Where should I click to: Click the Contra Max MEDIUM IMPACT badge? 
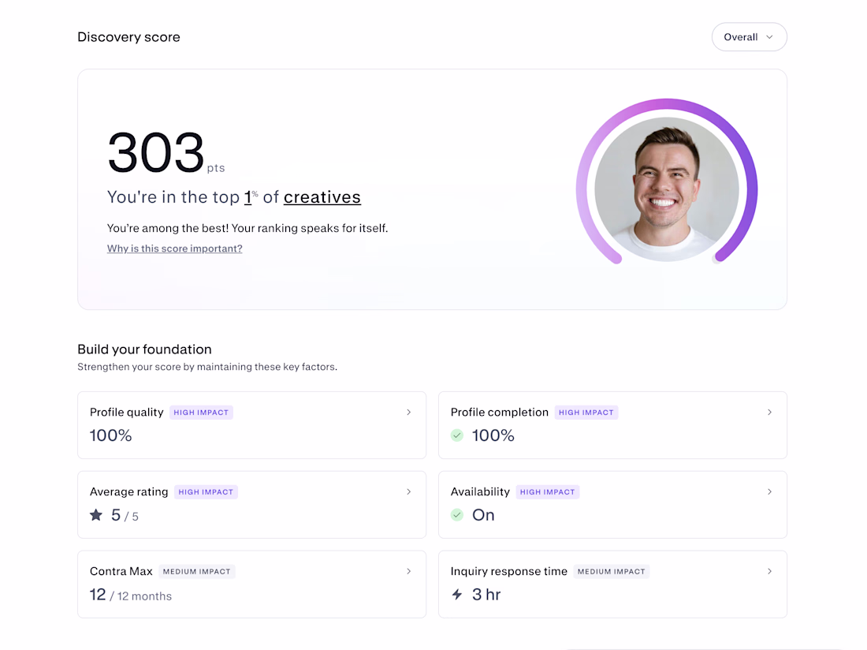coord(197,572)
